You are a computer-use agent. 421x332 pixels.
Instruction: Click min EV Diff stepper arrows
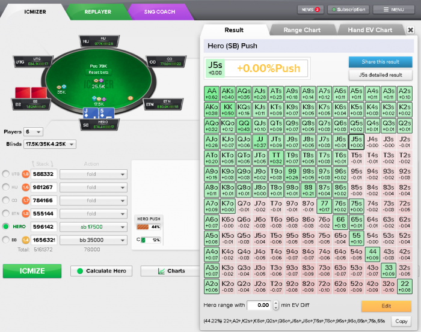(275, 305)
